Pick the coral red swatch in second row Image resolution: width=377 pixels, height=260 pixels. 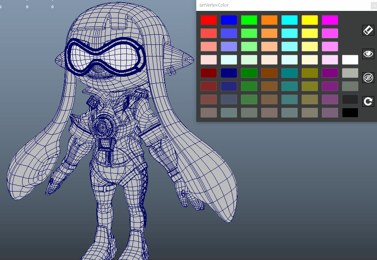click(209, 33)
